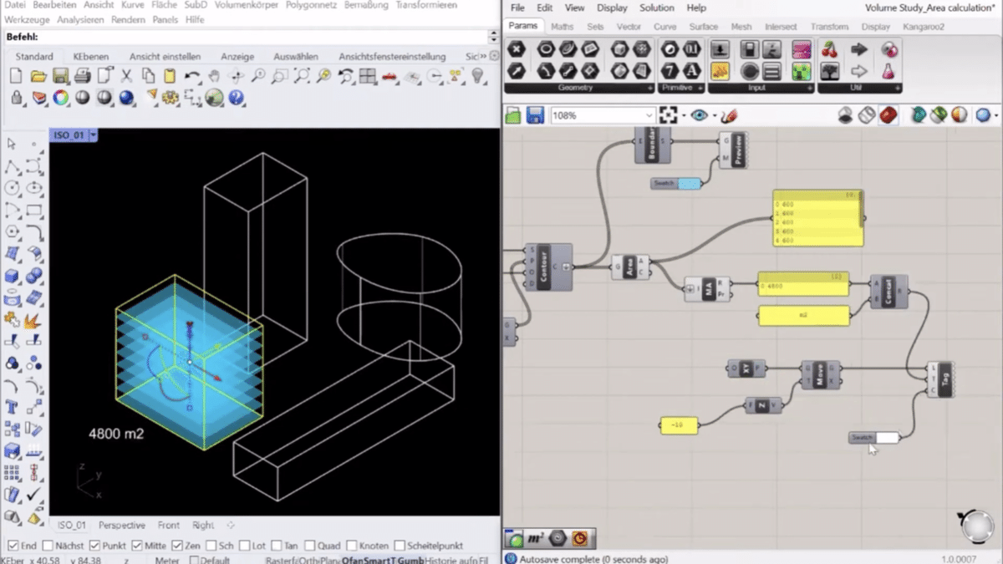
Task: Expand the Primitive panel in Grasshopper ribbon
Action: 700,88
